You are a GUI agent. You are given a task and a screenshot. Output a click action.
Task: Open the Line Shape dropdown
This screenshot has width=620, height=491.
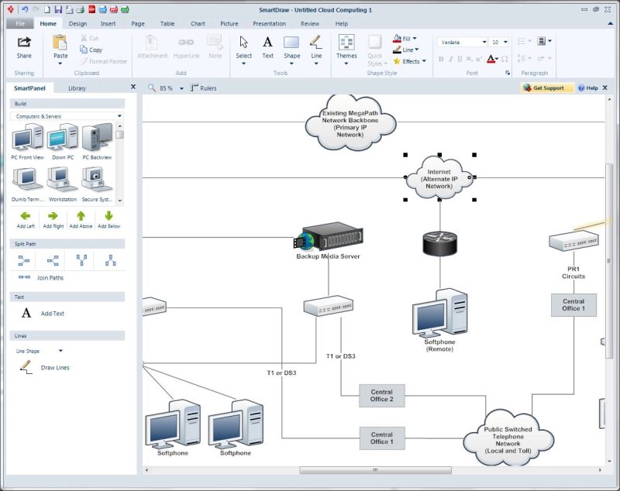tap(60, 351)
